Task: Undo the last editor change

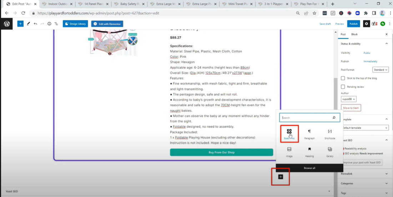Action: tap(35, 24)
